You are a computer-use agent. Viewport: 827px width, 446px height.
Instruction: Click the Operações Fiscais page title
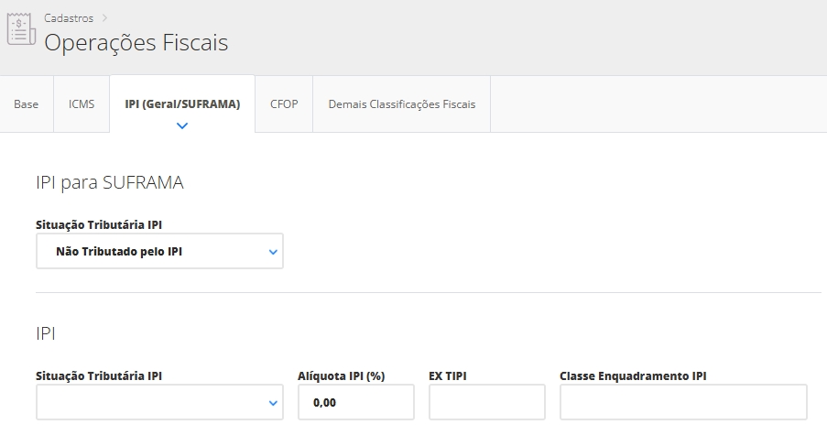136,43
